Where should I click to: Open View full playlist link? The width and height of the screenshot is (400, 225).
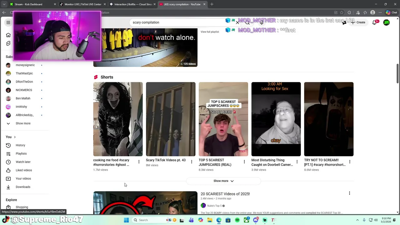210,32
